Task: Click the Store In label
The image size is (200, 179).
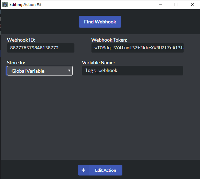Action: click(16, 63)
